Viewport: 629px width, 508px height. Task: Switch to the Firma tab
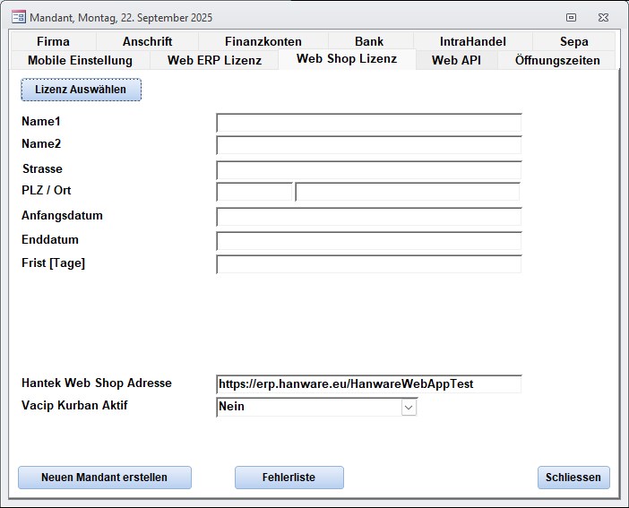point(53,41)
